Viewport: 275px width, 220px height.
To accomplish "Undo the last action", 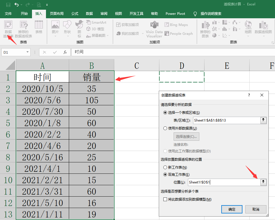I will [x=17, y=5].
